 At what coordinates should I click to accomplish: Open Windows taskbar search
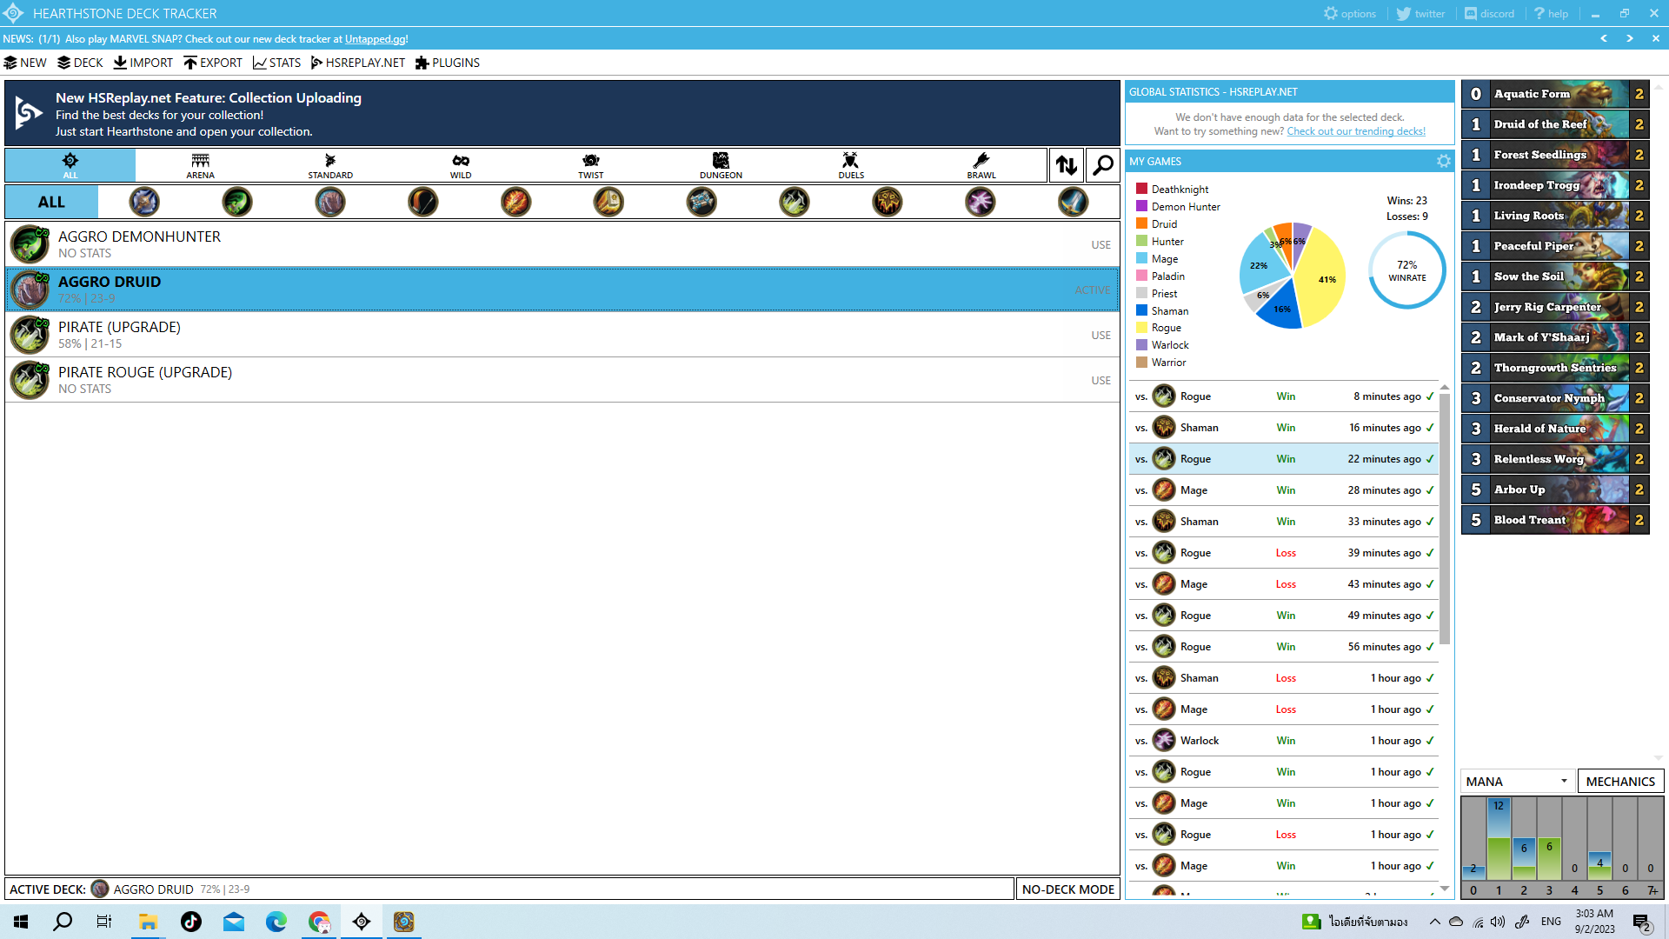(x=63, y=922)
